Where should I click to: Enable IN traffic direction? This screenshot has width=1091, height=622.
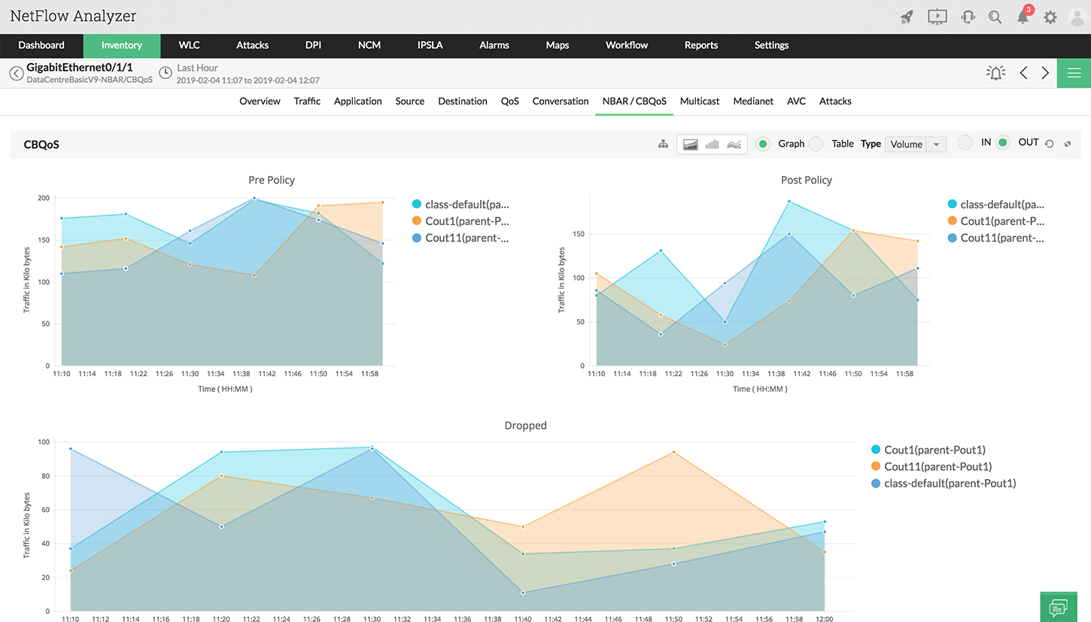click(965, 142)
